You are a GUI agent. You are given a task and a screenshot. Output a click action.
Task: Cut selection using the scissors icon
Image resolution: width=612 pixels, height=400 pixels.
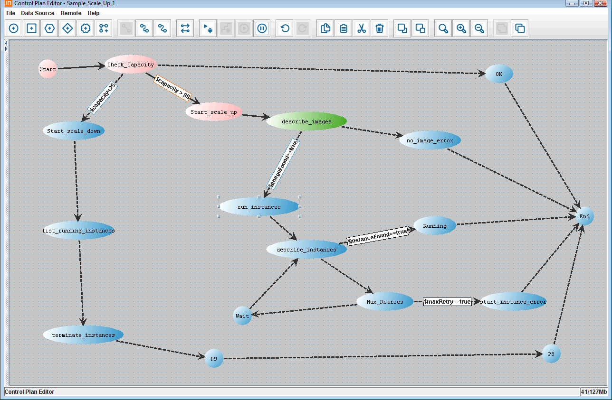pos(362,28)
